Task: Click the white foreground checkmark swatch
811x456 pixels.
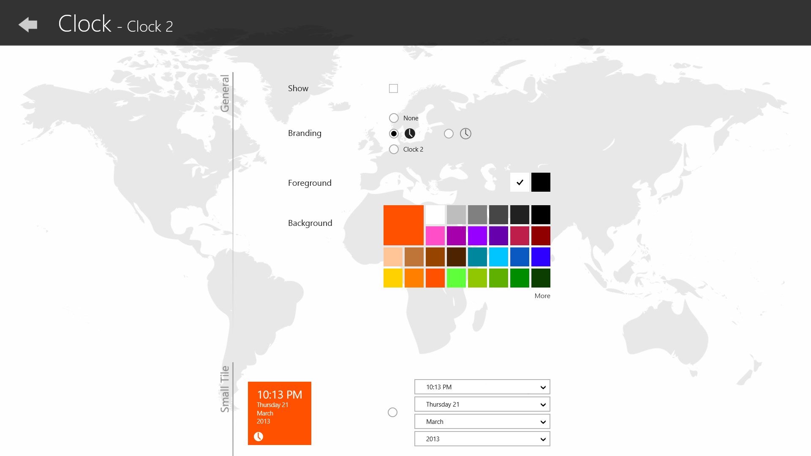Action: 520,182
